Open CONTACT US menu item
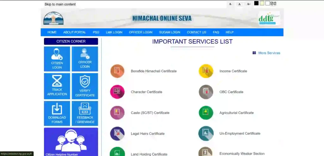The height and width of the screenshot is (156, 324). point(196,32)
